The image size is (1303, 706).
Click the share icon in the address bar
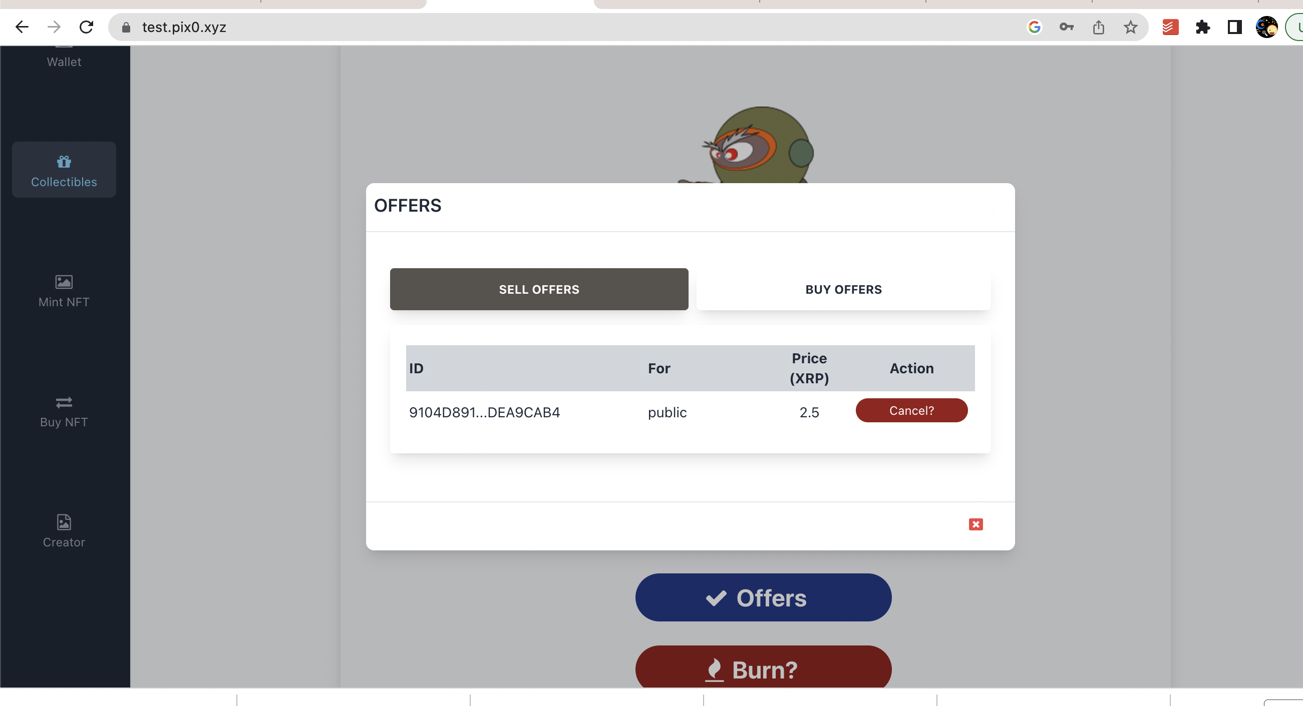[1098, 27]
